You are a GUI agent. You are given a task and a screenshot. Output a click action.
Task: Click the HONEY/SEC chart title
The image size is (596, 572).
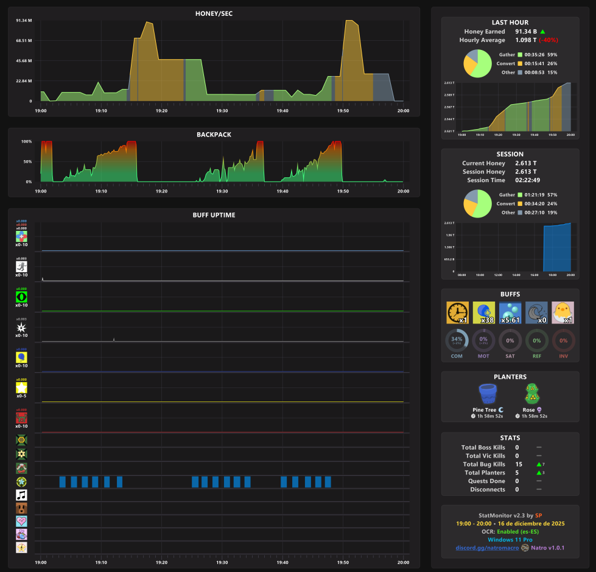click(214, 13)
